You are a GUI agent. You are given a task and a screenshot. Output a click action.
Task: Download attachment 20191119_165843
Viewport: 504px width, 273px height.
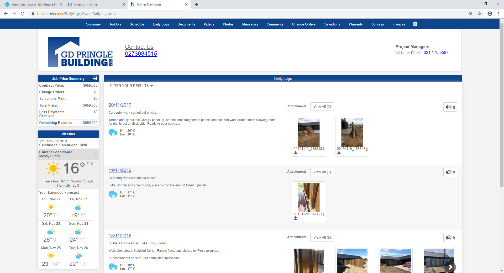(x=339, y=153)
